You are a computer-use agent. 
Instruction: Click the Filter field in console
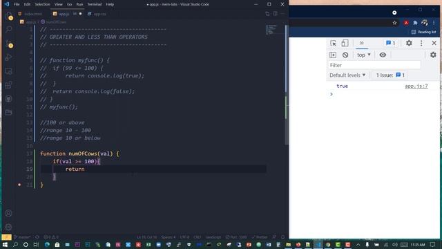coord(374,65)
